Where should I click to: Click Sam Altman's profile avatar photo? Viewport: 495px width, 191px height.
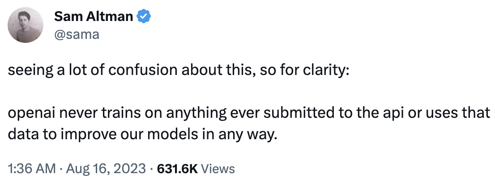click(x=26, y=26)
